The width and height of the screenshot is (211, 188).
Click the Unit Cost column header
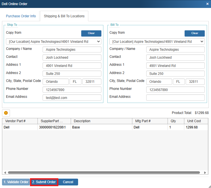[194, 121]
